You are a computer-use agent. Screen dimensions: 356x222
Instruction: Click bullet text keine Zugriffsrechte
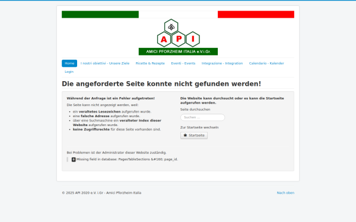91,130
